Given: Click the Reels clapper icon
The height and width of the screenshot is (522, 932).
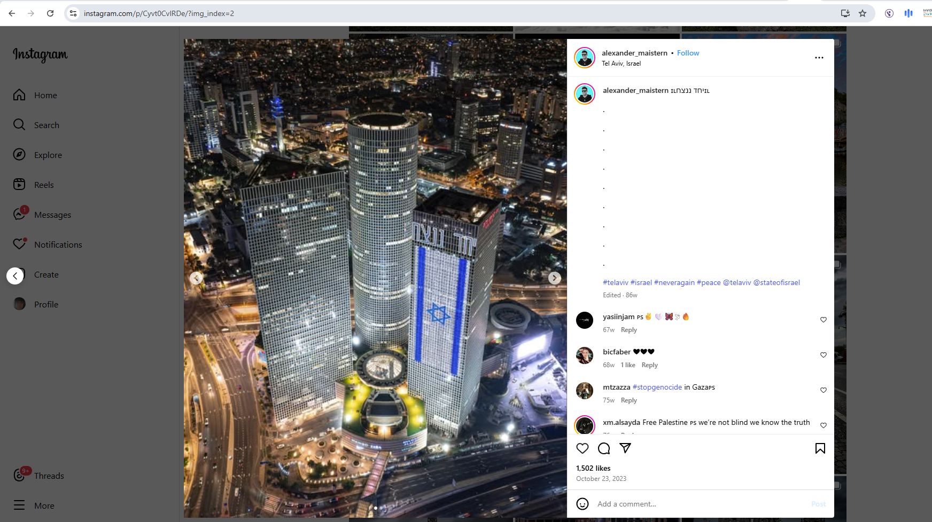Looking at the screenshot, I should coord(19,185).
